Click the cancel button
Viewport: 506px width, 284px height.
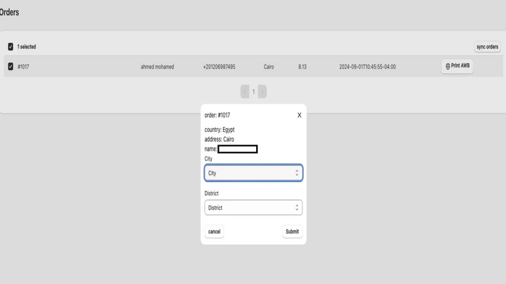coord(214,232)
